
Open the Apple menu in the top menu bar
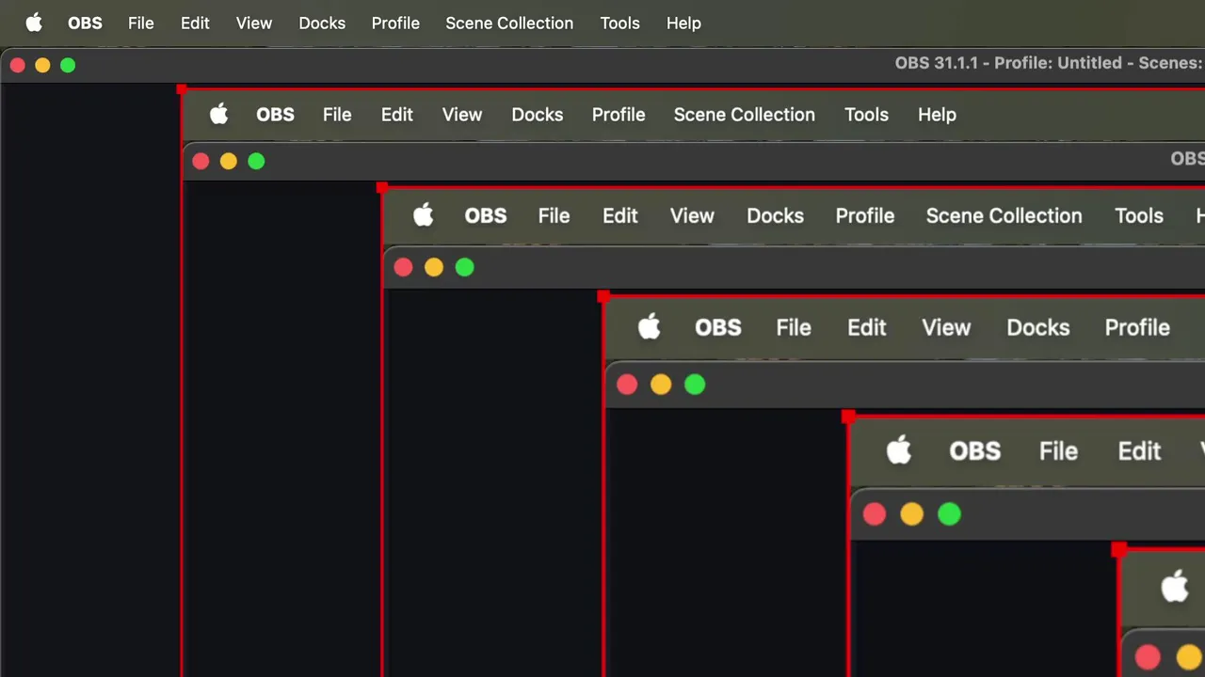34,23
